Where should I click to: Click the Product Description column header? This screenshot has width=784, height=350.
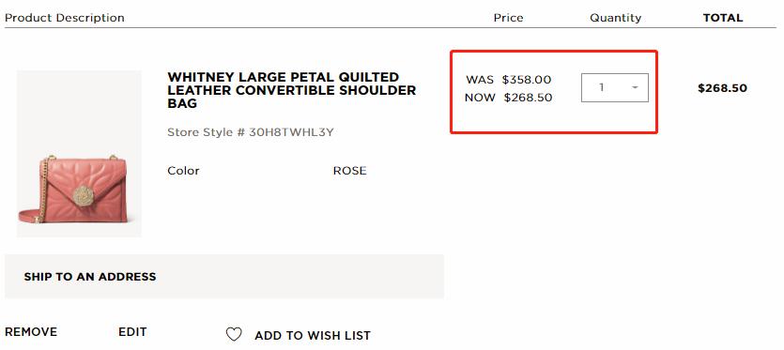[x=65, y=18]
